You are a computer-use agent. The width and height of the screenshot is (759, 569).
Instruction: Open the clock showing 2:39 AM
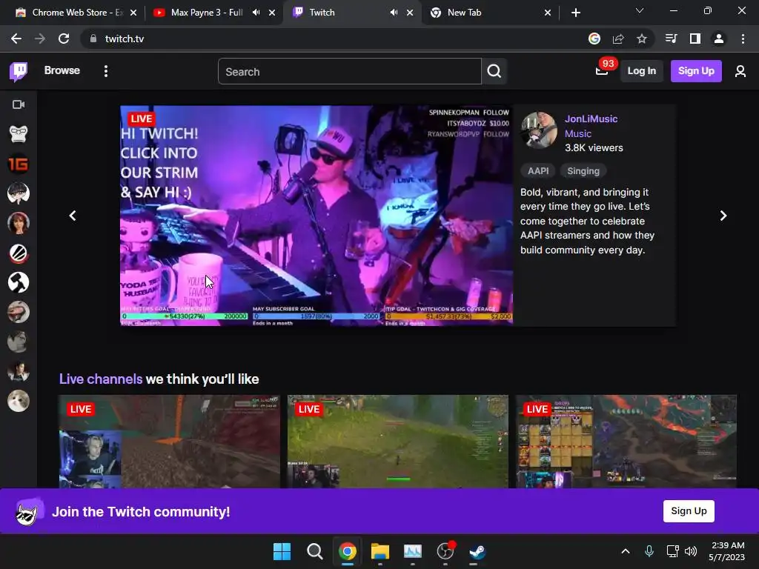[727, 551]
